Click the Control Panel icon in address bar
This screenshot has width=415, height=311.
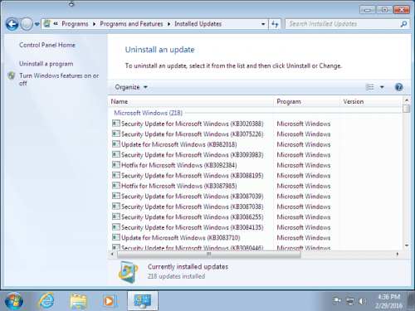click(x=47, y=24)
